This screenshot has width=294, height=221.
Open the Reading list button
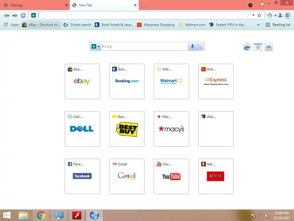(278, 25)
